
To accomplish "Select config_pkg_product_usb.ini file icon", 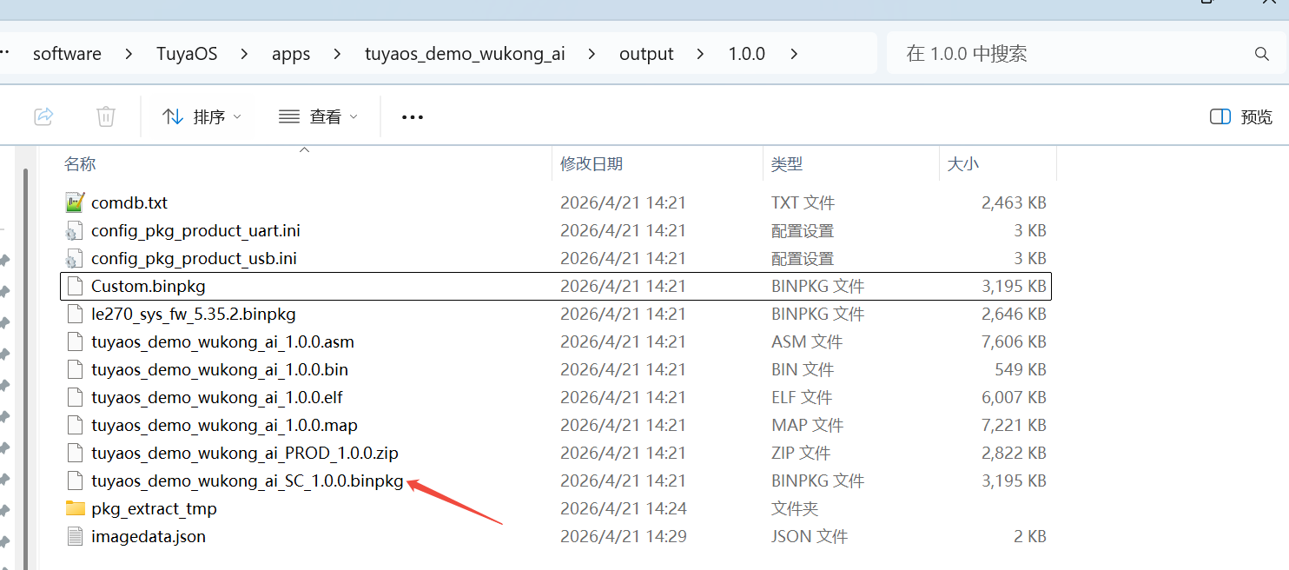I will pyautogui.click(x=76, y=258).
